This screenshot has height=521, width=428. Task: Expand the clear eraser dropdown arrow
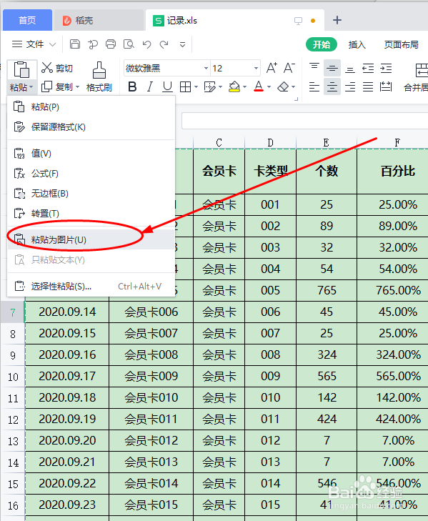294,87
